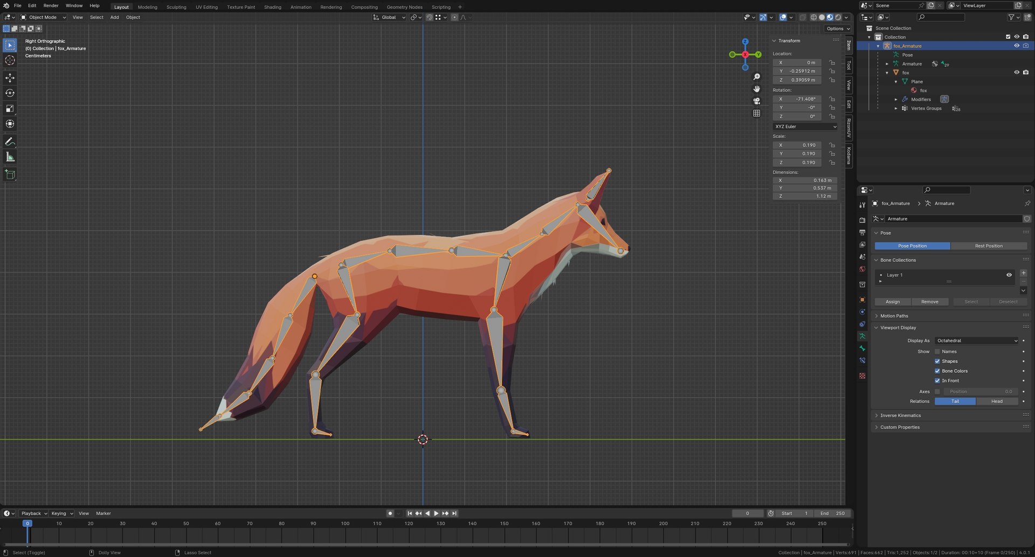1035x557 pixels.
Task: Expand the Custom Properties panel
Action: pos(900,428)
